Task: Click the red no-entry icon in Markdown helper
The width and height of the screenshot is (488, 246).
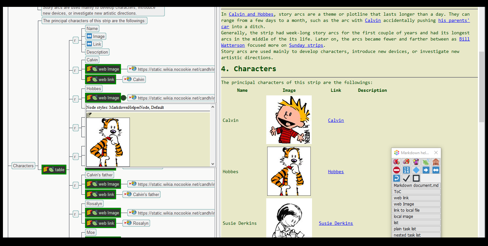Action: click(x=396, y=170)
